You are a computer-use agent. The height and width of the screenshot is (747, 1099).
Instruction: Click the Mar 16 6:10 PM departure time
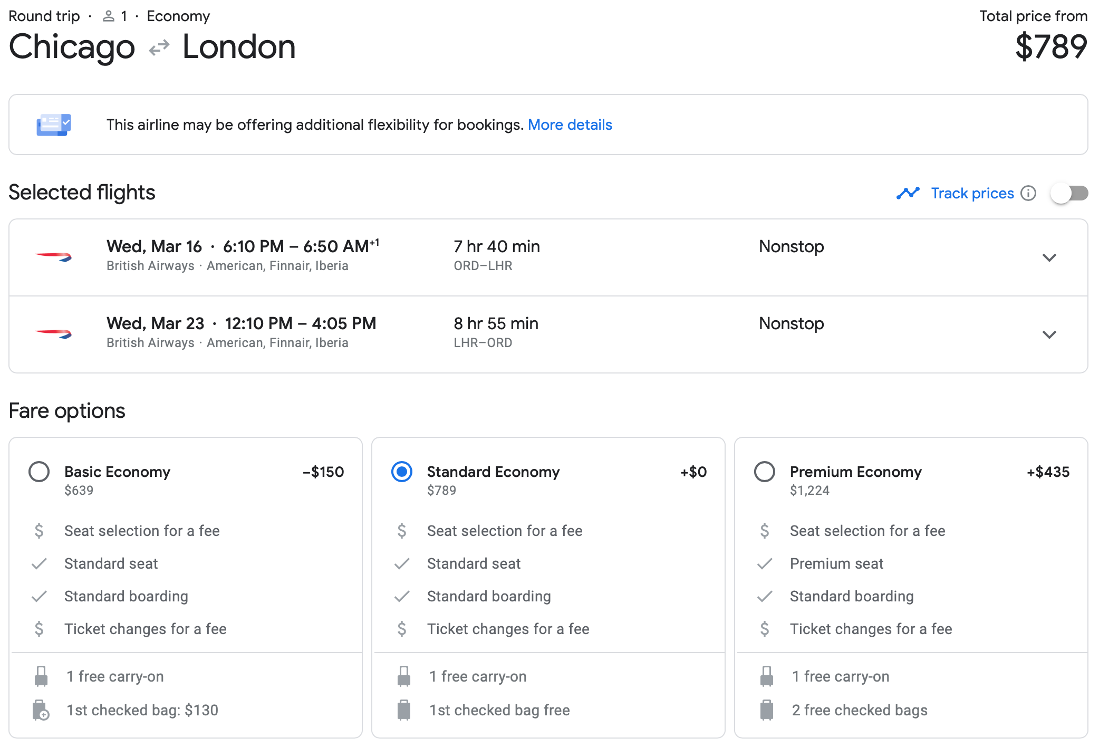(254, 246)
